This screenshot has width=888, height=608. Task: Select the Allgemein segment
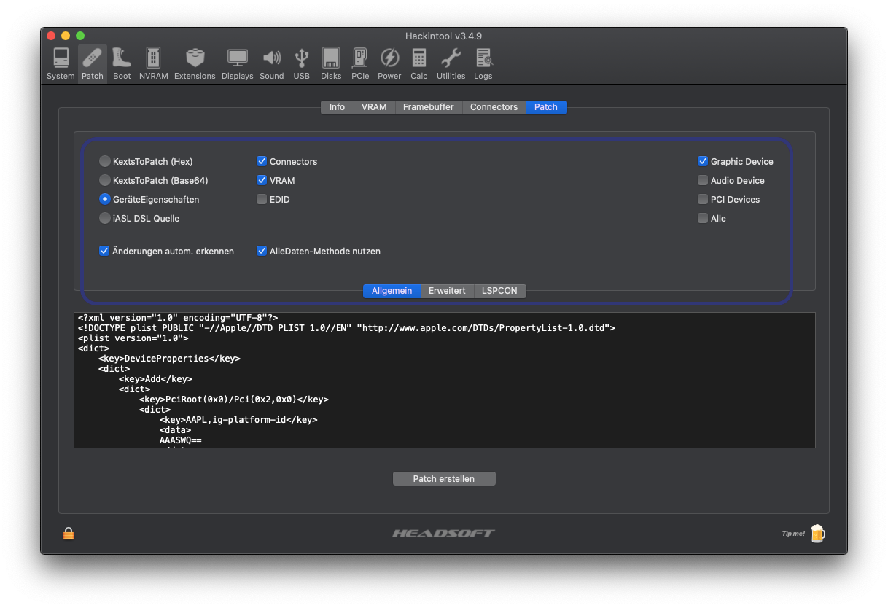[392, 291]
